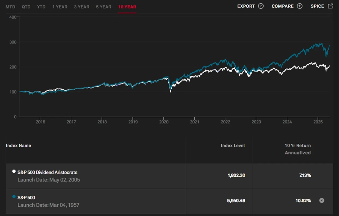Click the Annualized subheader text

pyautogui.click(x=298, y=153)
